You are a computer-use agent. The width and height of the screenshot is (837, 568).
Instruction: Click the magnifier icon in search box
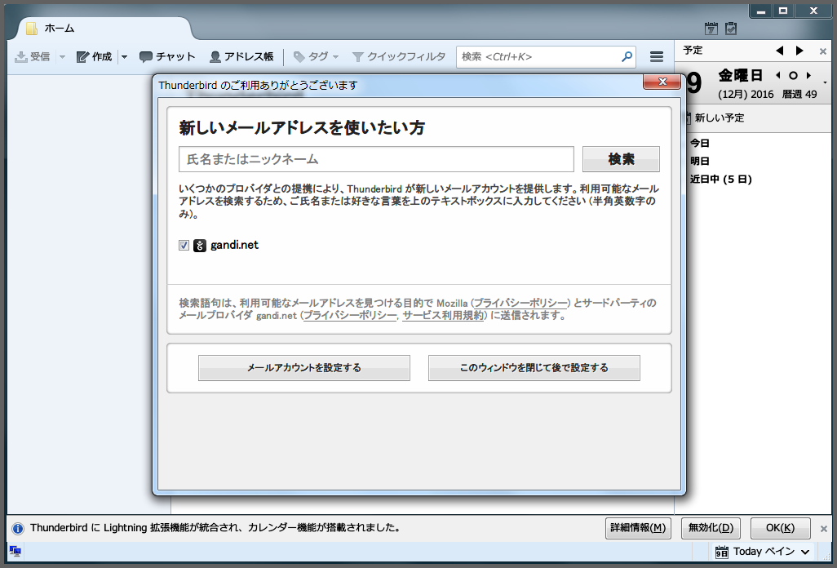tap(627, 56)
